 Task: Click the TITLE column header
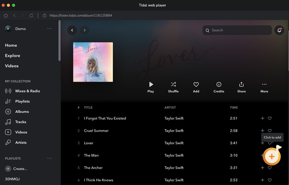click(x=88, y=108)
